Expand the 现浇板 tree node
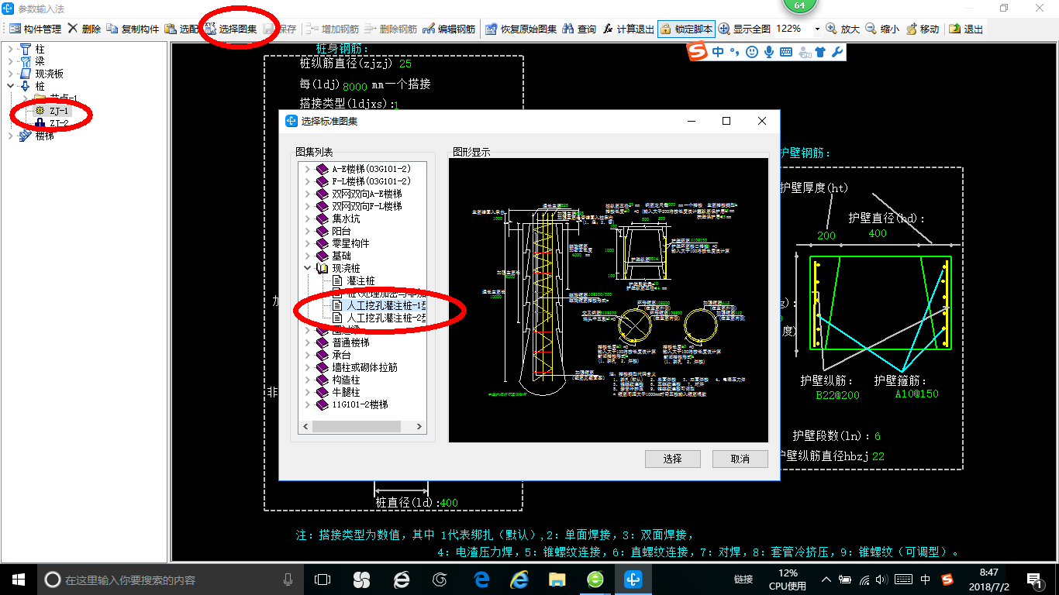The image size is (1059, 595). pyautogui.click(x=10, y=74)
